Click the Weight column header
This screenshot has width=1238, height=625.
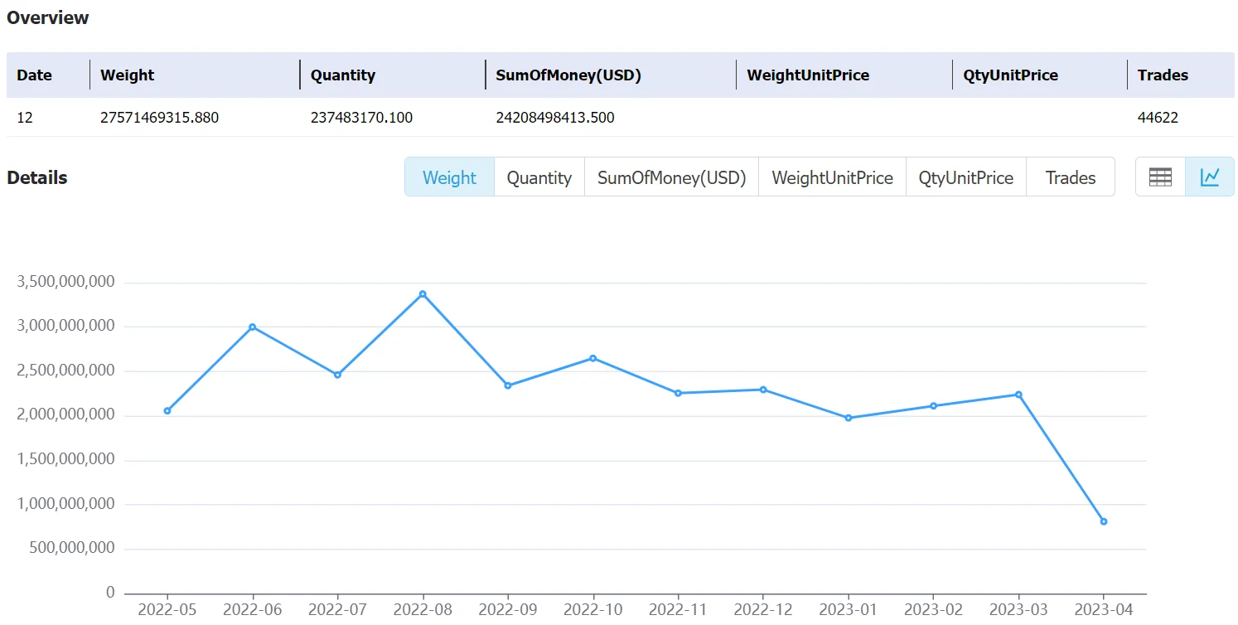128,75
